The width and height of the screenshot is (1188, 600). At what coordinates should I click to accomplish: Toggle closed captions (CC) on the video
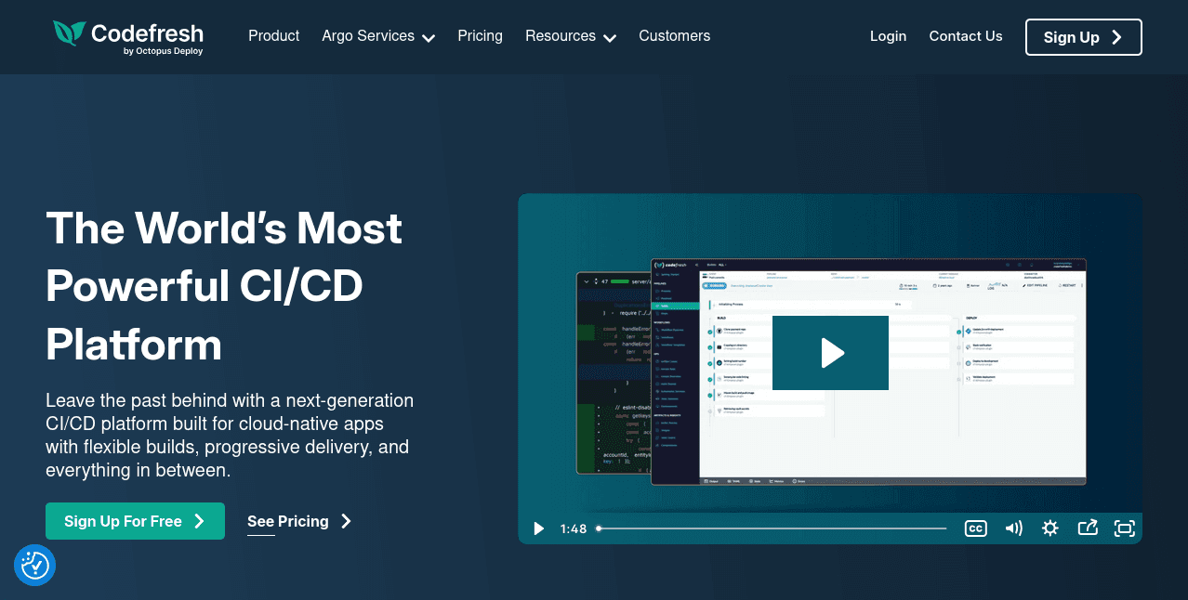coord(975,528)
